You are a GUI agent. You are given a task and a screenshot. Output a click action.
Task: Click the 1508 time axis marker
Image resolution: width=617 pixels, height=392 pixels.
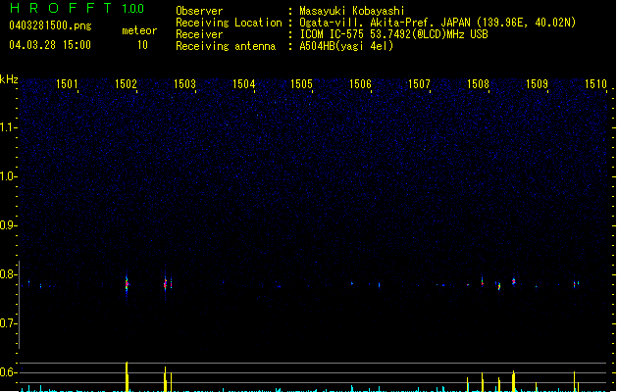478,84
